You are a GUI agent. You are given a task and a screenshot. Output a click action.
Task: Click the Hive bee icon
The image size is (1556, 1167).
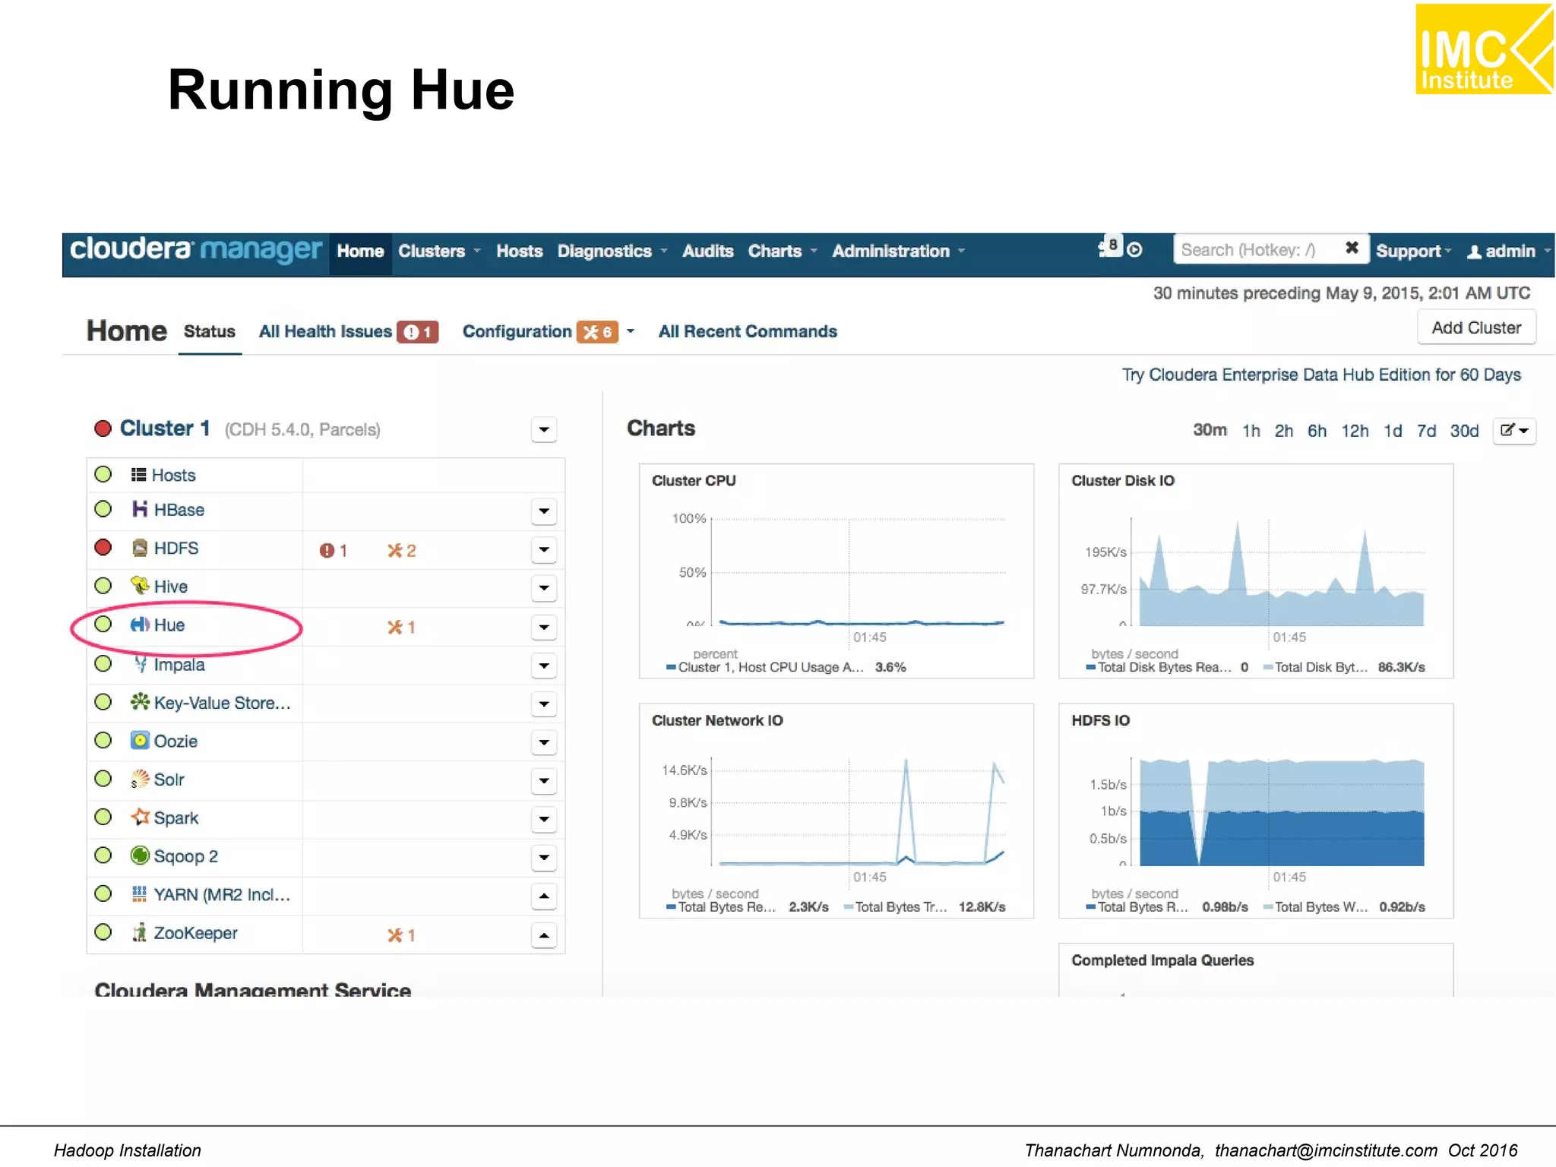tap(140, 586)
